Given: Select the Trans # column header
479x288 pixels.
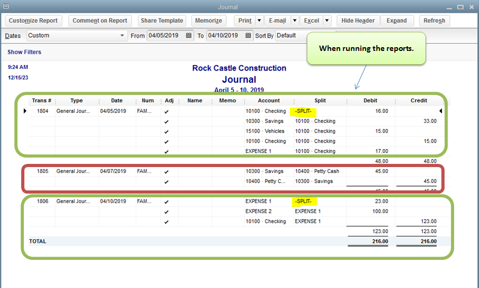Looking at the screenshot, I should pyautogui.click(x=41, y=101).
